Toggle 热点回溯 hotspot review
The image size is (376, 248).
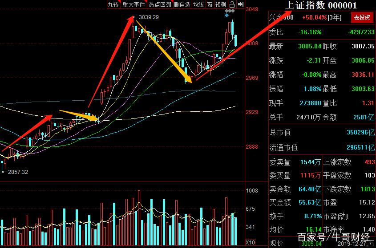[x=160, y=4]
